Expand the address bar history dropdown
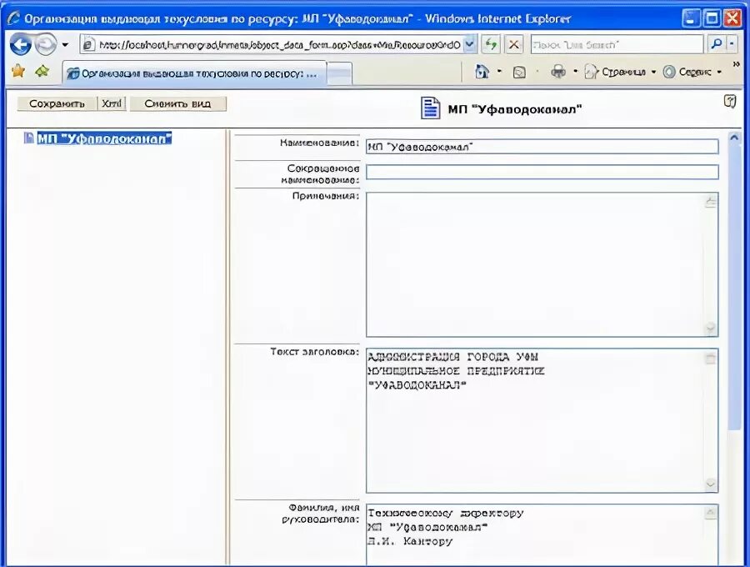The height and width of the screenshot is (567, 750). (x=470, y=45)
